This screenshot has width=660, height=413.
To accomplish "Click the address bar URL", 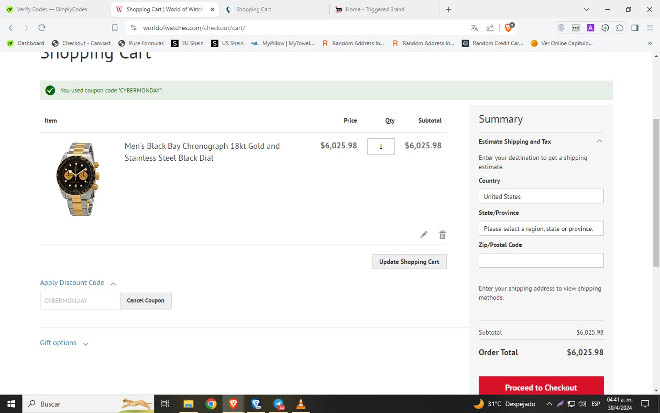I will point(194,28).
